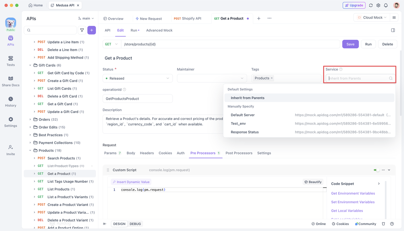Open the help icon in status bar
This screenshot has height=231, width=404.
[392, 224]
